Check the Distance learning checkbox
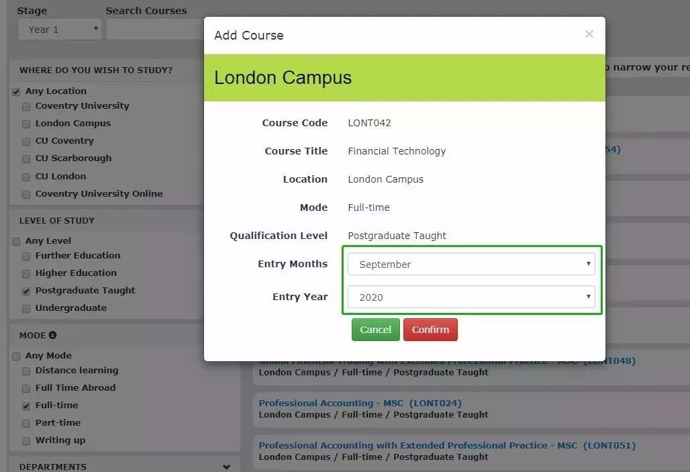 26,371
